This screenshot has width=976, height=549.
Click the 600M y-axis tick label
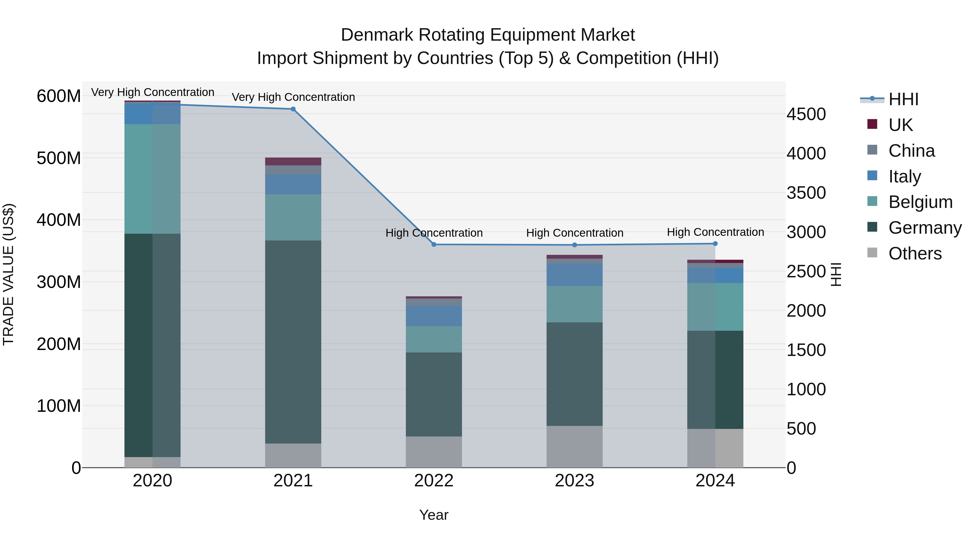pos(59,96)
